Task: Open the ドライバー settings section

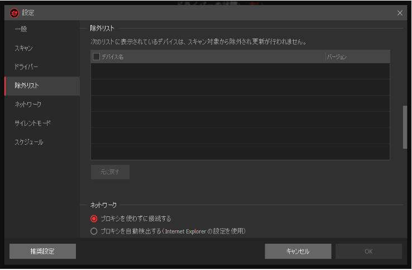Action: [x=42, y=67]
